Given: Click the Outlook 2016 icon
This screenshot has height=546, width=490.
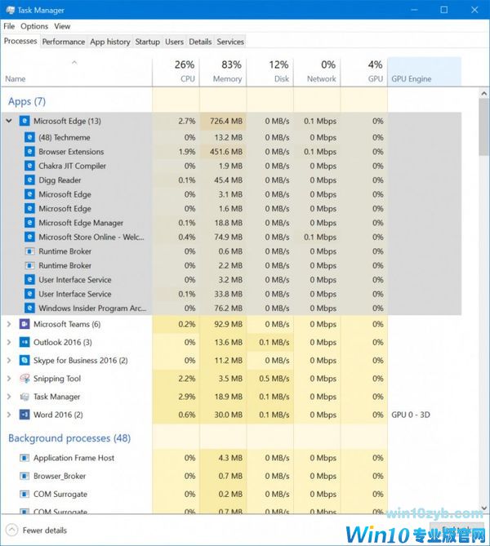Looking at the screenshot, I should (x=24, y=342).
